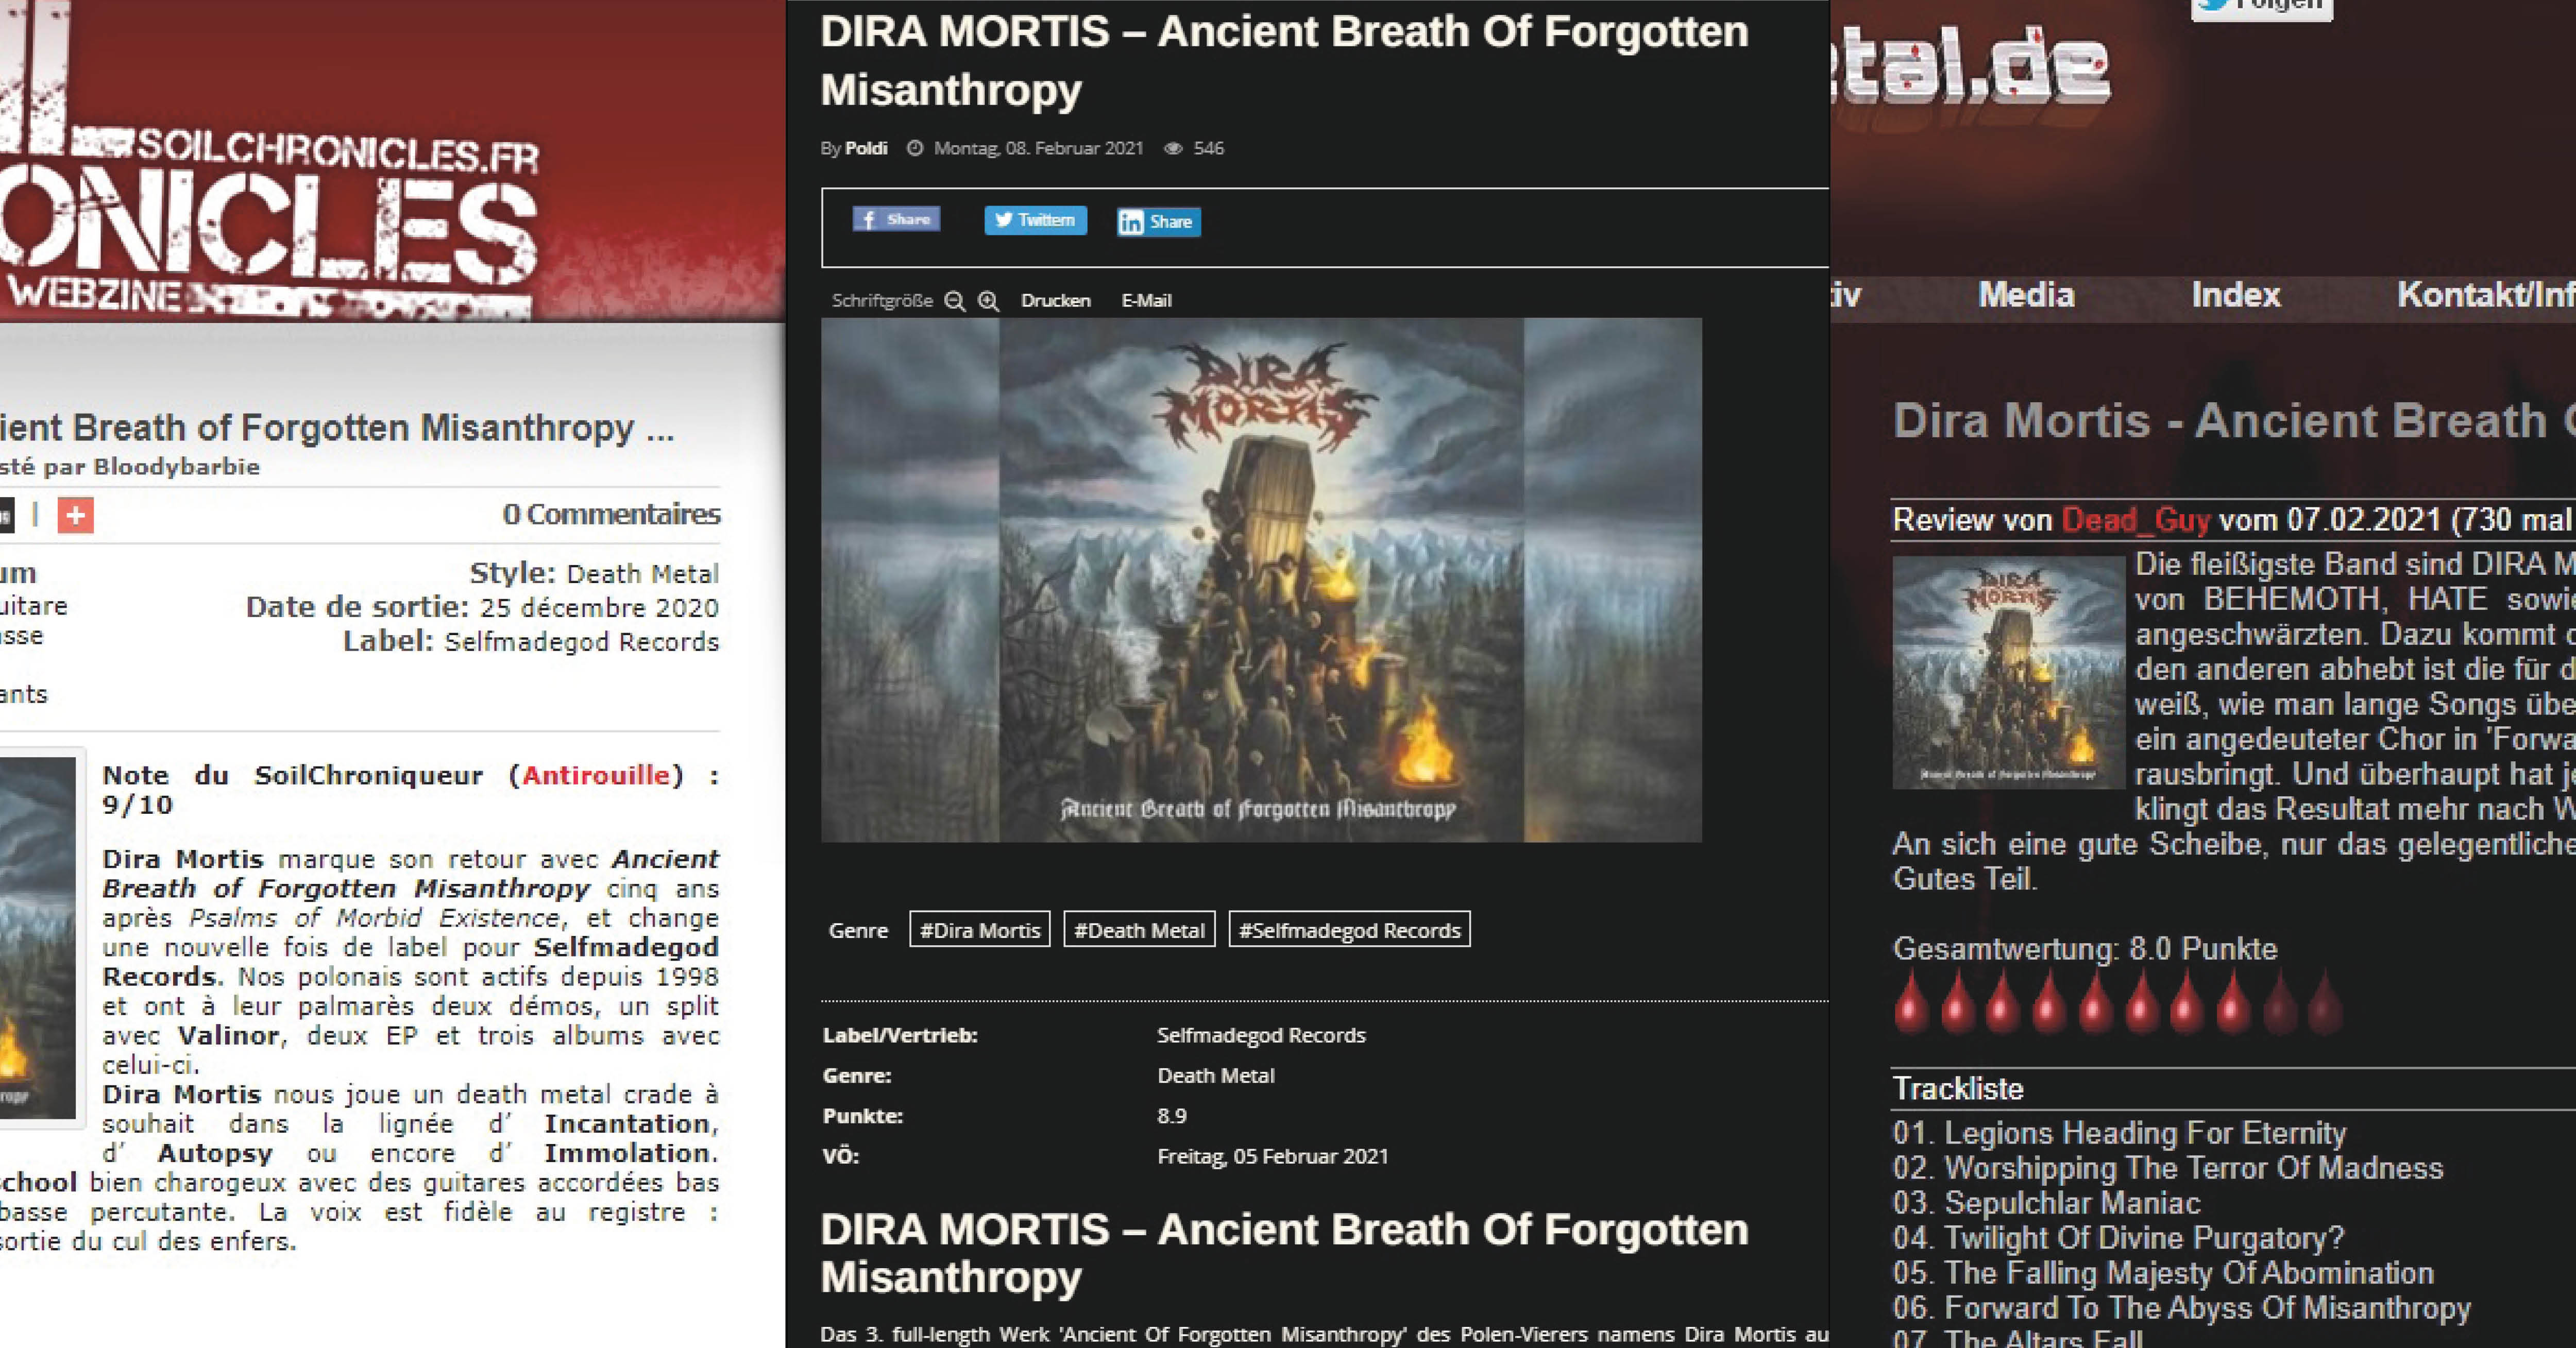Image resolution: width=2576 pixels, height=1348 pixels.
Task: Select the #Death Metal genre tag
Action: coord(1139,930)
